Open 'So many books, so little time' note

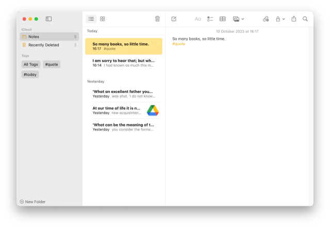(124, 46)
